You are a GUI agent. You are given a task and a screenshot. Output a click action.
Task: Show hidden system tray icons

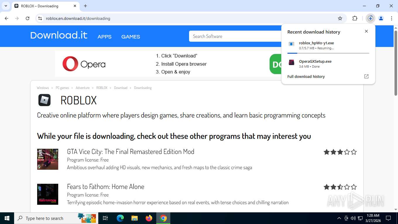pyautogui.click(x=339, y=218)
